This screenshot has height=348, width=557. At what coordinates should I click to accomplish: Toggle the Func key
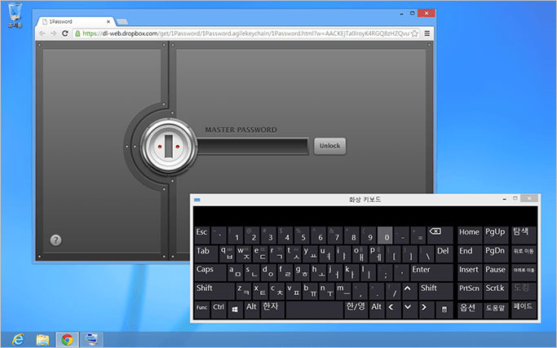(201, 310)
